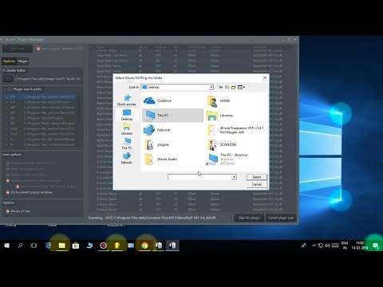Open Google Chrome from taskbar

click(144, 246)
